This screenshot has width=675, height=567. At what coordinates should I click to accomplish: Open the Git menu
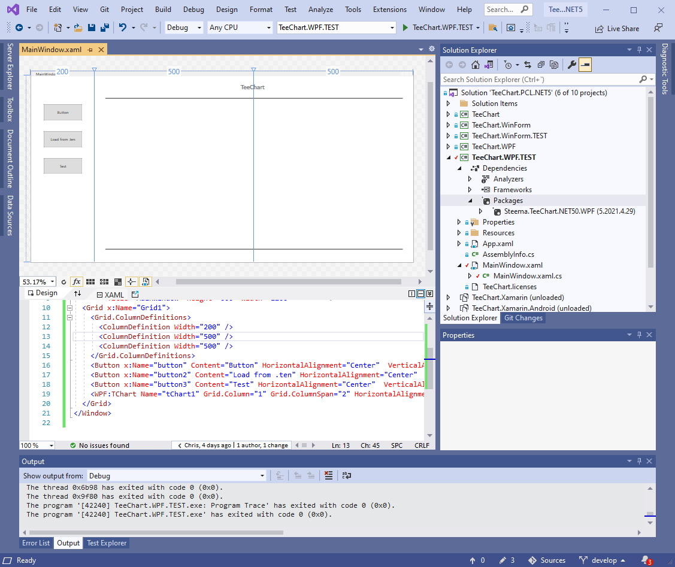[x=105, y=10]
